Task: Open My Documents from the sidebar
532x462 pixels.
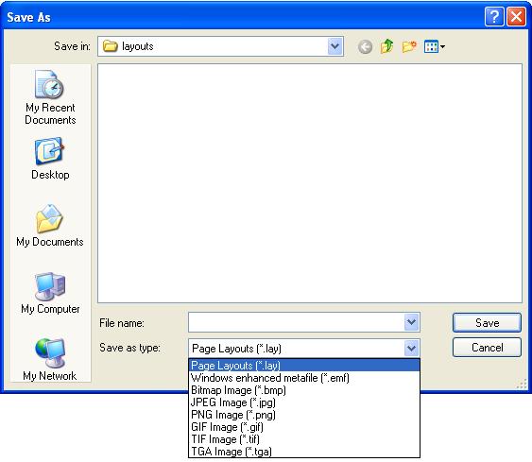Action: coord(50,226)
